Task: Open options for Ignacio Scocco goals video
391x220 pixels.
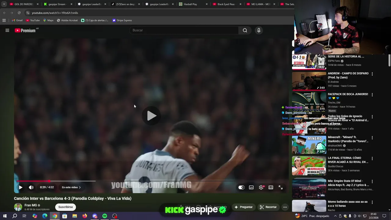Action: coord(372,117)
